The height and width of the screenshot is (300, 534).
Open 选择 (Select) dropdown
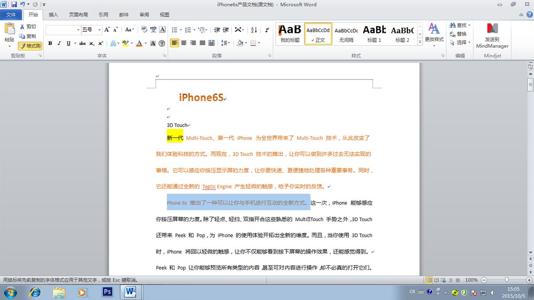tap(460, 42)
